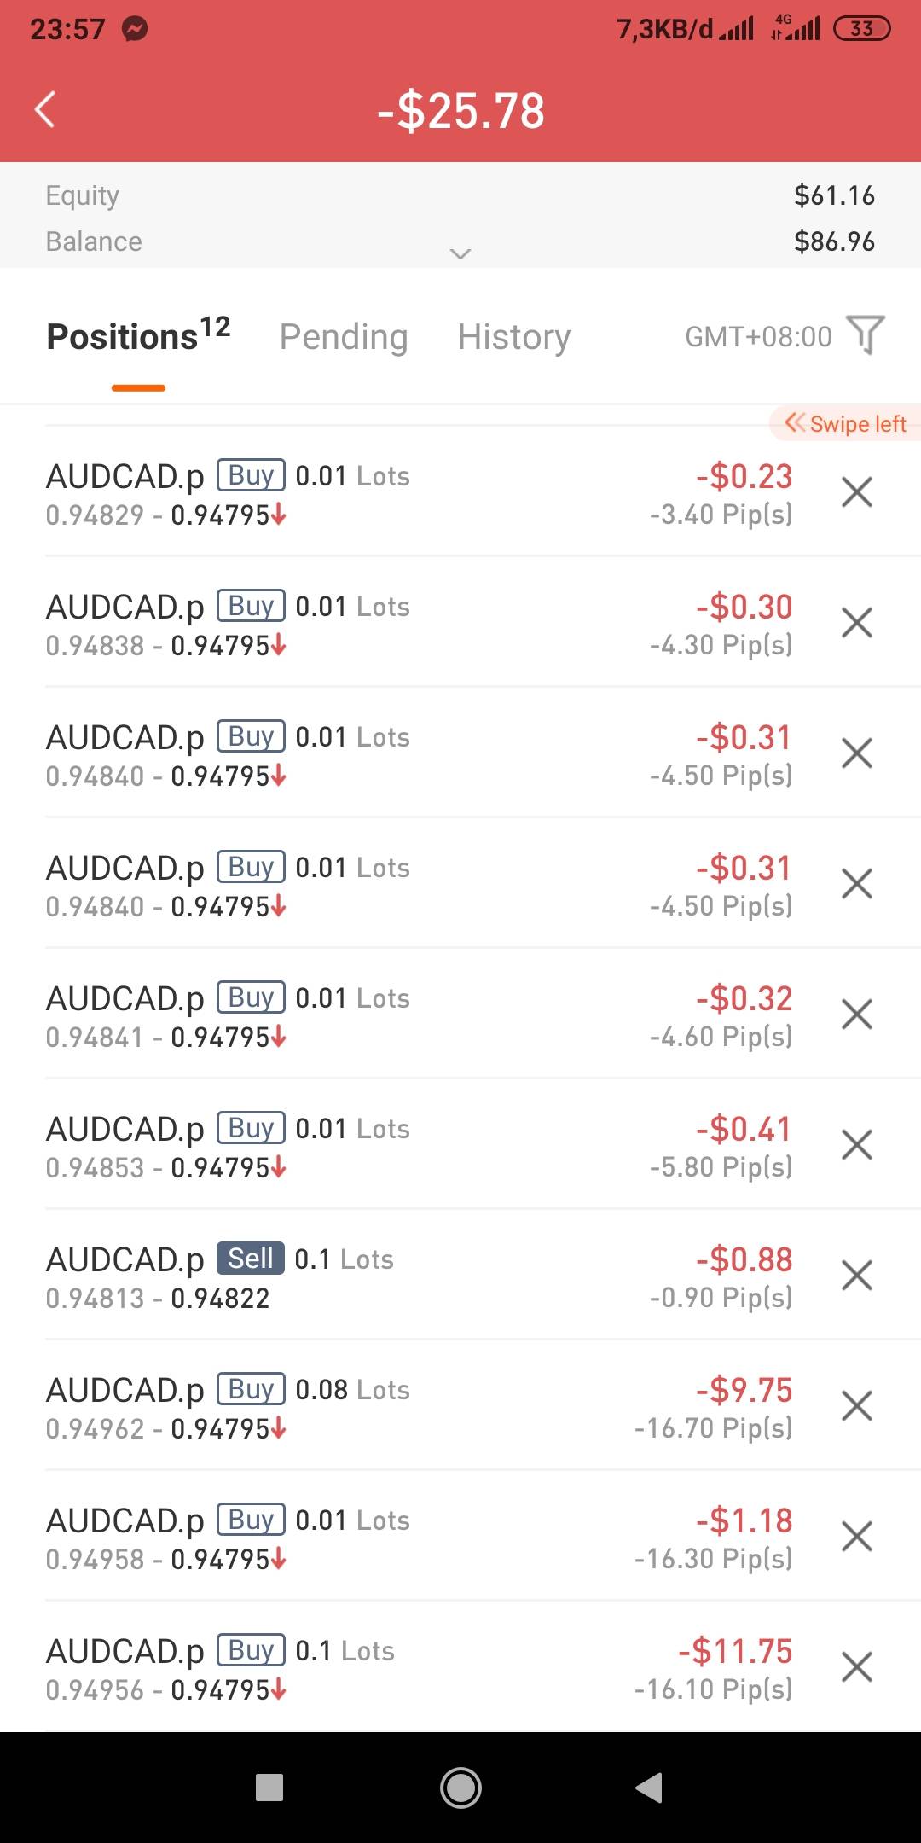Viewport: 921px width, 1843px height.
Task: Expand the Equity and Balance details chevron
Action: coord(460,253)
